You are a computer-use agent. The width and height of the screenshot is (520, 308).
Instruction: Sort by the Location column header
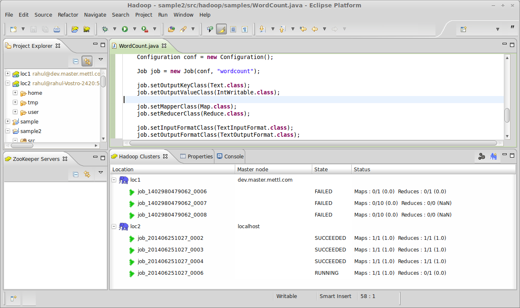(173, 169)
